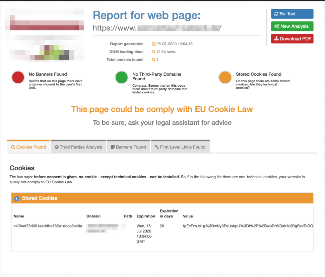
Task: Click 'To be sure, ask your legal assistant' text
Action: 162,122
